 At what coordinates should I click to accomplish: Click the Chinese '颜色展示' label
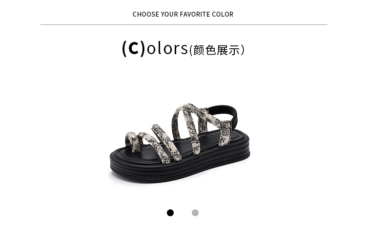coord(217,50)
